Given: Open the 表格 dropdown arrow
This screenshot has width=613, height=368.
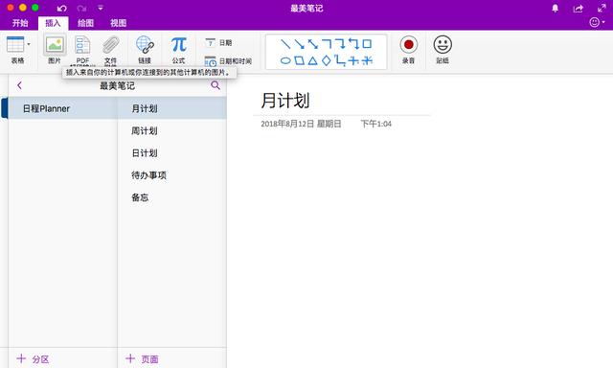Looking at the screenshot, I should click(29, 44).
